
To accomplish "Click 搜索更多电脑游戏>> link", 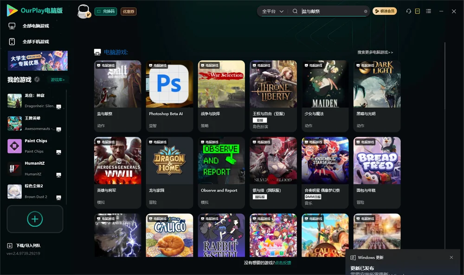I will 375,52.
